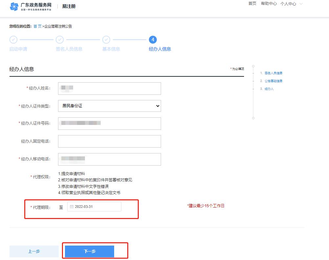Click the 广东政务服务网 logo icon

click(14, 6)
